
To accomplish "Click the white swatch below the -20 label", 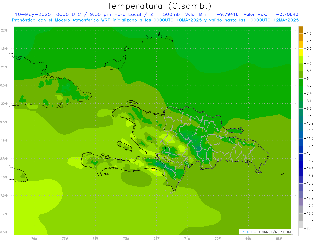I will (x=301, y=232).
